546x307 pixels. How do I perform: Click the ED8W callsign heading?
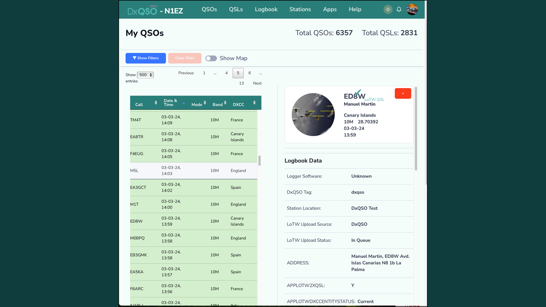355,97
